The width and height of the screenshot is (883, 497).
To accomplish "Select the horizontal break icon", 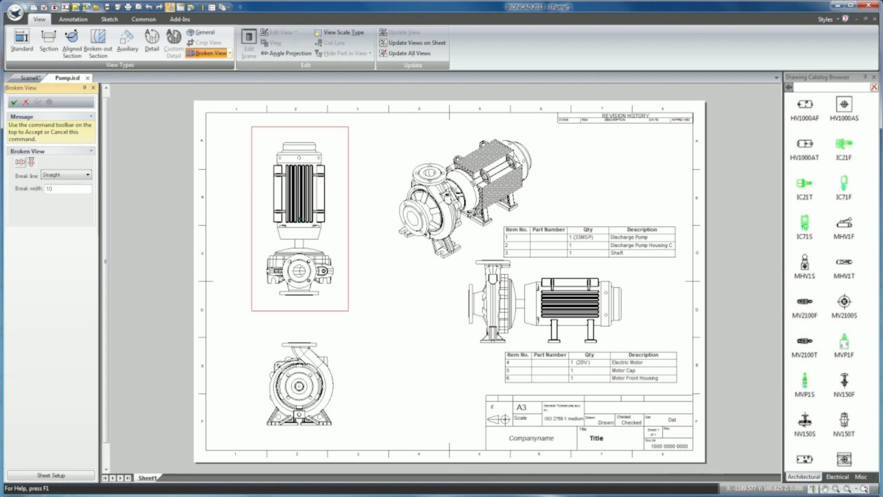I will pos(19,162).
